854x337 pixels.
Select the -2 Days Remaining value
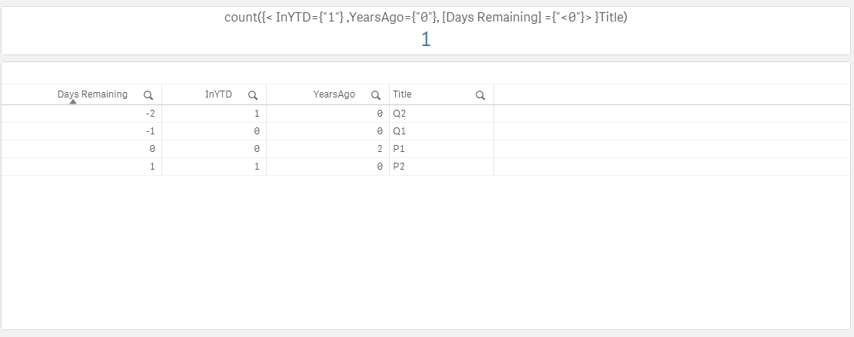(x=149, y=114)
